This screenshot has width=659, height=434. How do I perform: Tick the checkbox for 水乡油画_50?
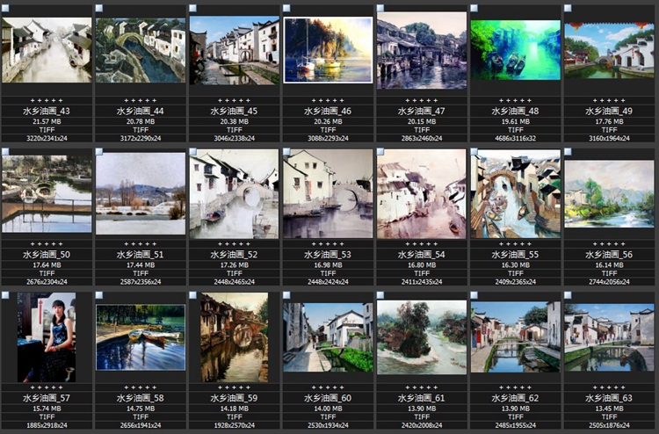[x=5, y=152]
